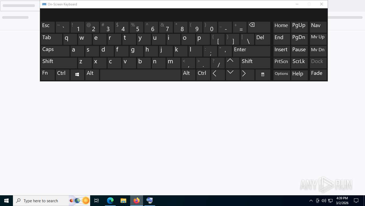Click the Home key
Screen dimensions: 365x206
(282, 27)
